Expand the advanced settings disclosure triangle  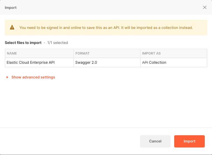7,77
